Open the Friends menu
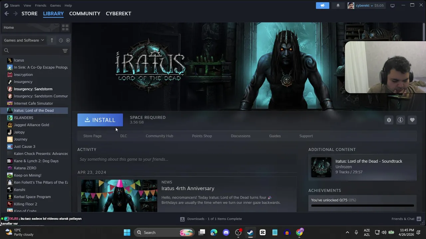The height and width of the screenshot is (239, 426). pyautogui.click(x=41, y=5)
